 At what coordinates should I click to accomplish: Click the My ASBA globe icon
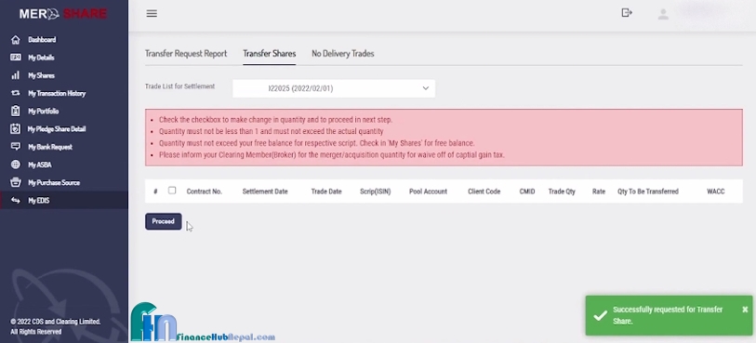tap(16, 165)
